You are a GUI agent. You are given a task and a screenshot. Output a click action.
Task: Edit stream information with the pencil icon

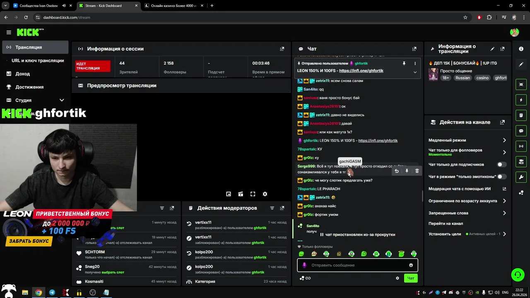click(x=492, y=49)
